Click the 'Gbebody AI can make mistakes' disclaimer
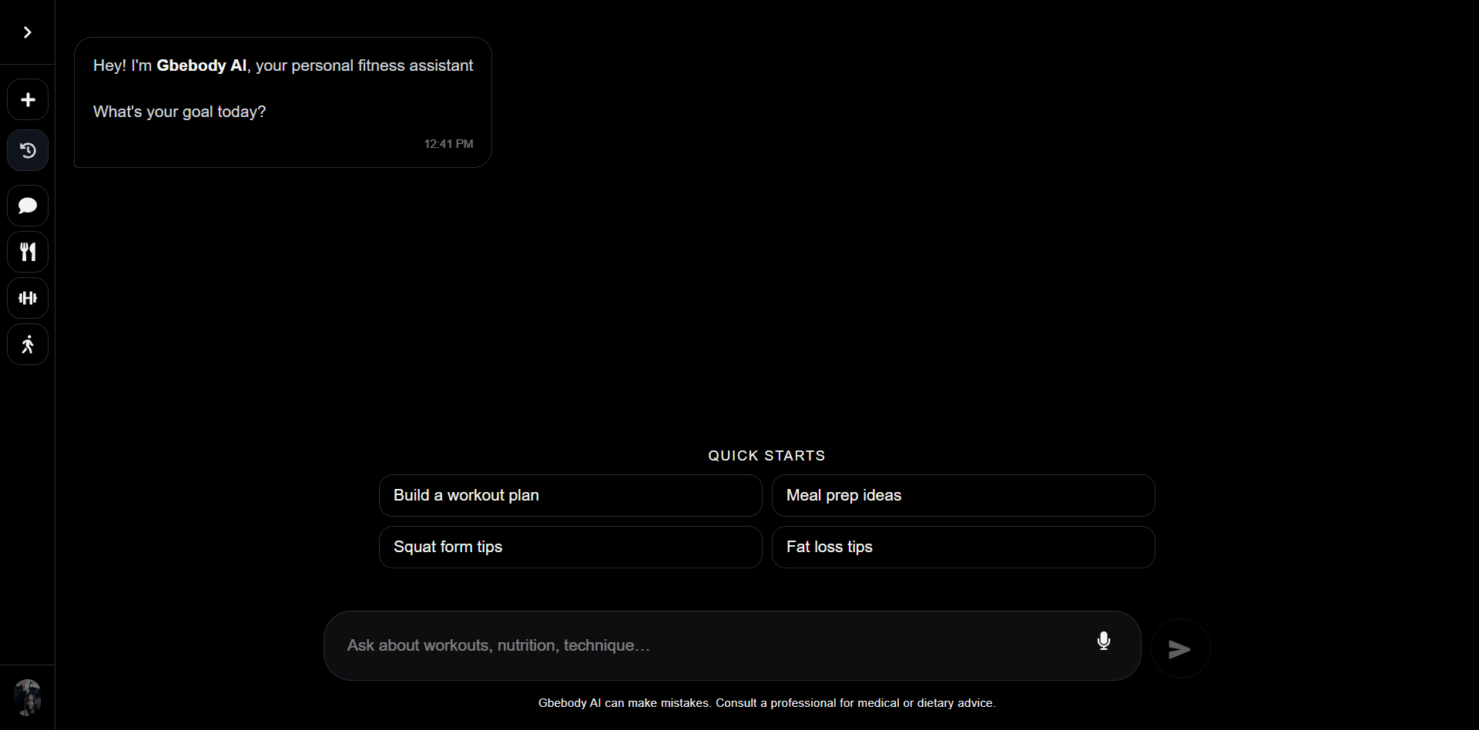The image size is (1479, 730). (x=766, y=703)
